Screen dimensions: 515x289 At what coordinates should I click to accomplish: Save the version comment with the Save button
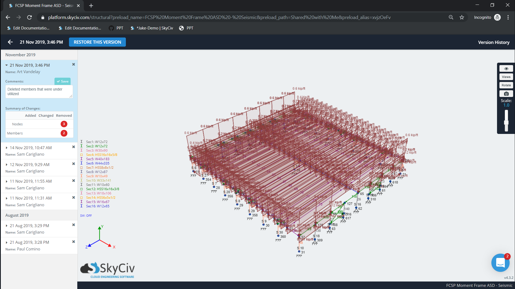coord(62,81)
